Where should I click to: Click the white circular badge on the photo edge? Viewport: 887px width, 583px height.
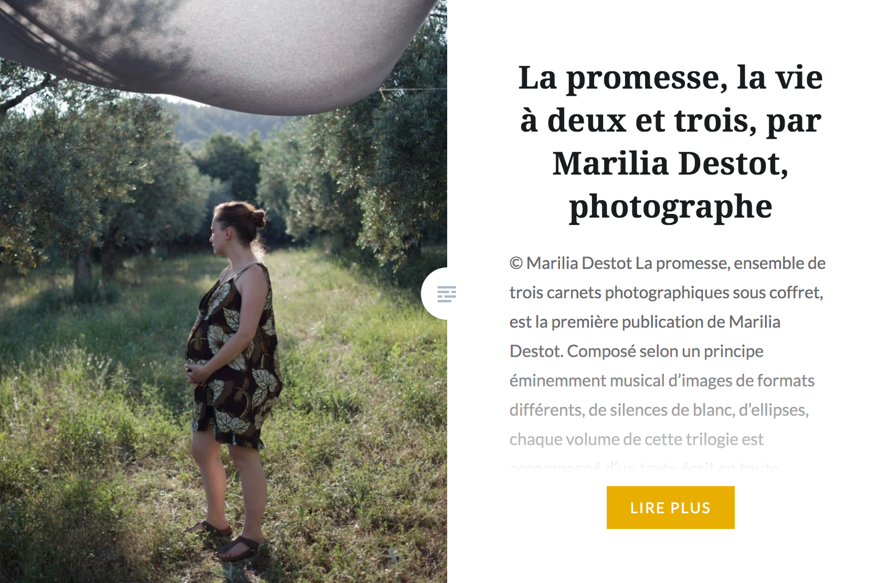[435, 294]
